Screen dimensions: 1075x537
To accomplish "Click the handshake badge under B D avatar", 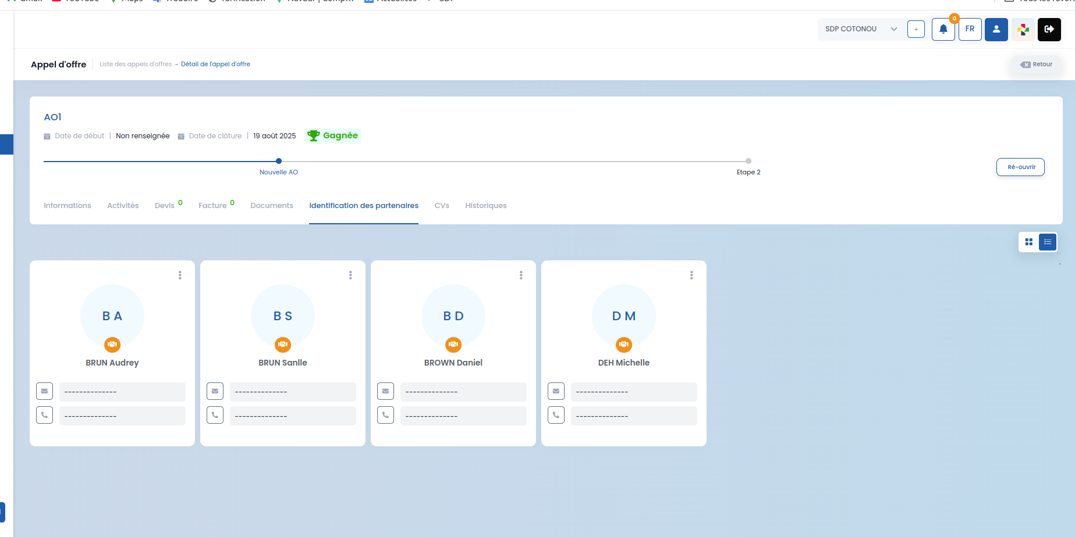I will [x=453, y=345].
